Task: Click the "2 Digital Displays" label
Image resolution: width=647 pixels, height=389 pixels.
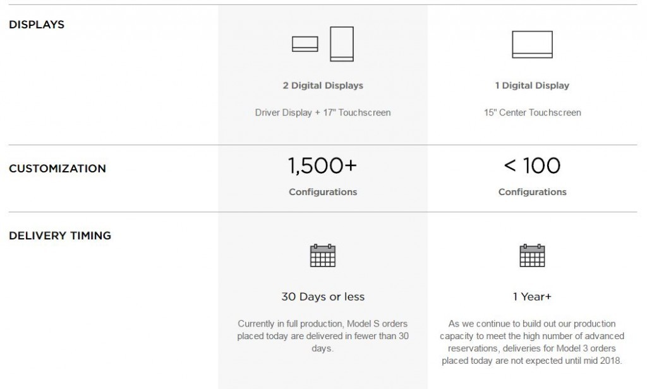Action: tap(323, 86)
